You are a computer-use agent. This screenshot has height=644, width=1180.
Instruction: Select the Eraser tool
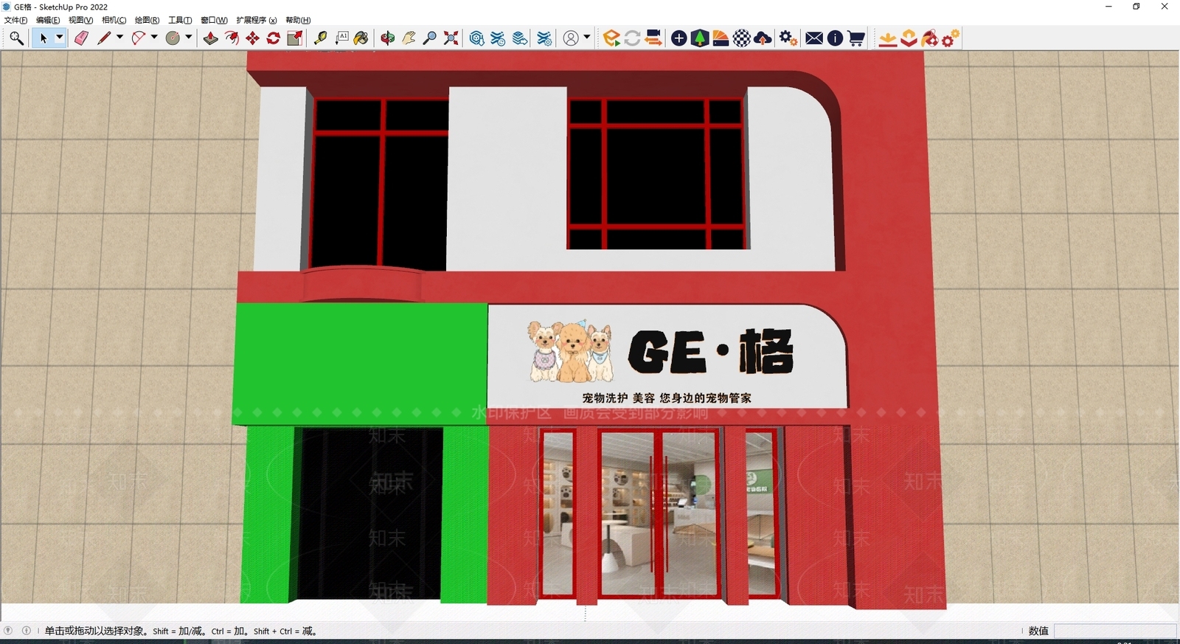click(x=81, y=38)
